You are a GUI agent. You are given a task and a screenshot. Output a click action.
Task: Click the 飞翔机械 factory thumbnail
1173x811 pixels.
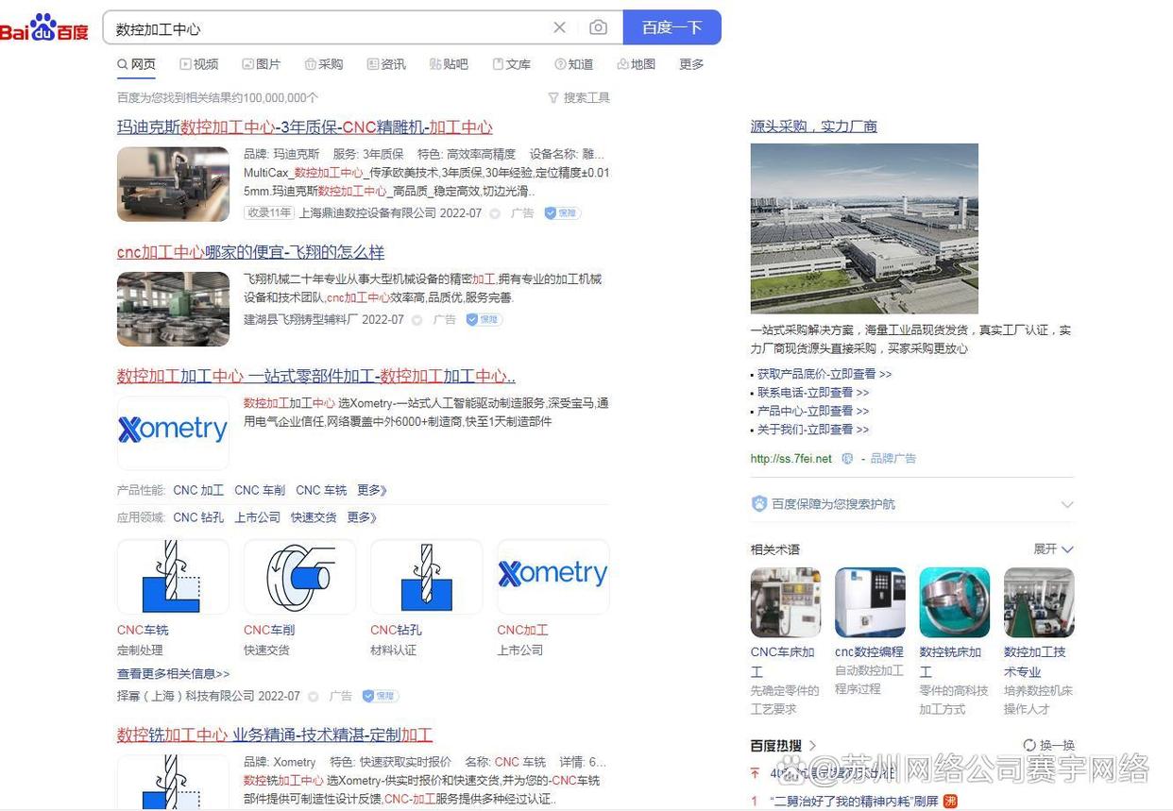click(173, 309)
